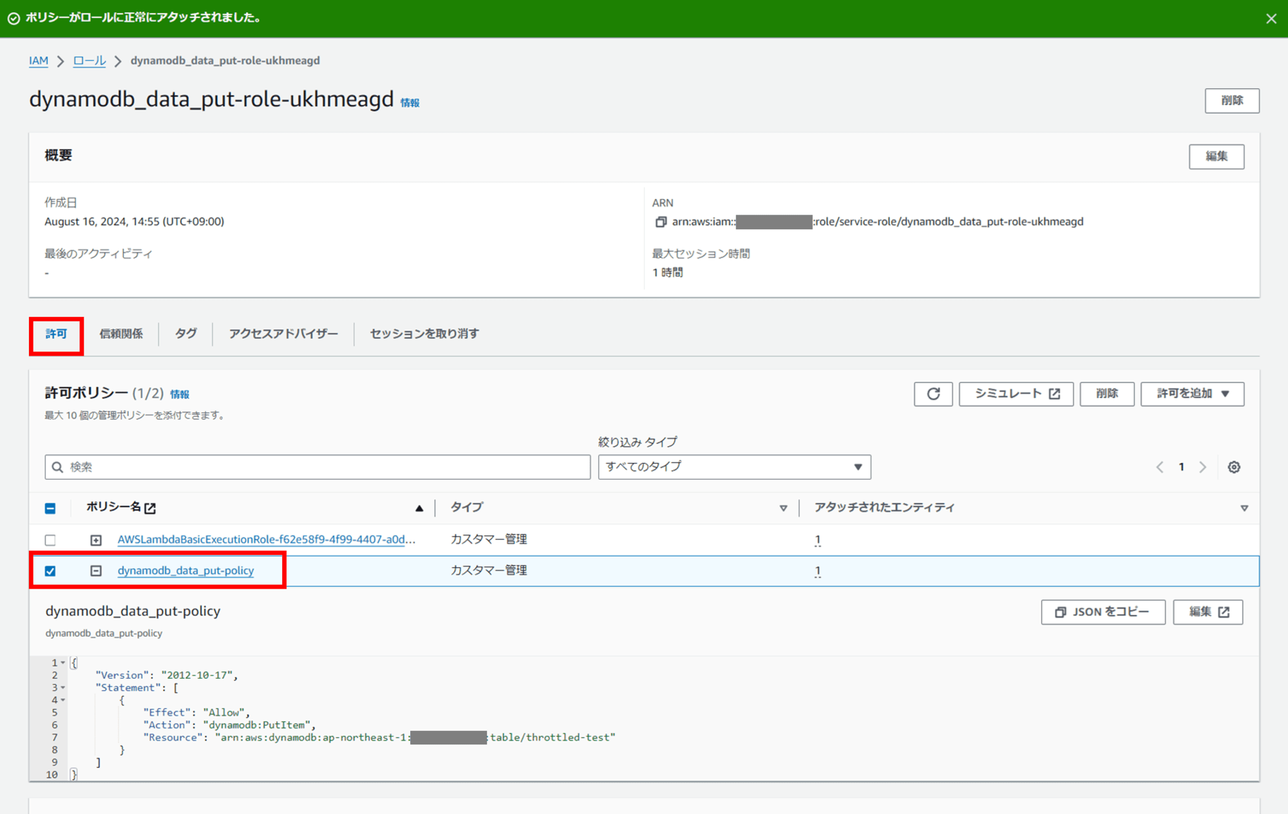Open アタッチされたエンティティ column sort menu
The width and height of the screenshot is (1288, 814).
click(1244, 508)
